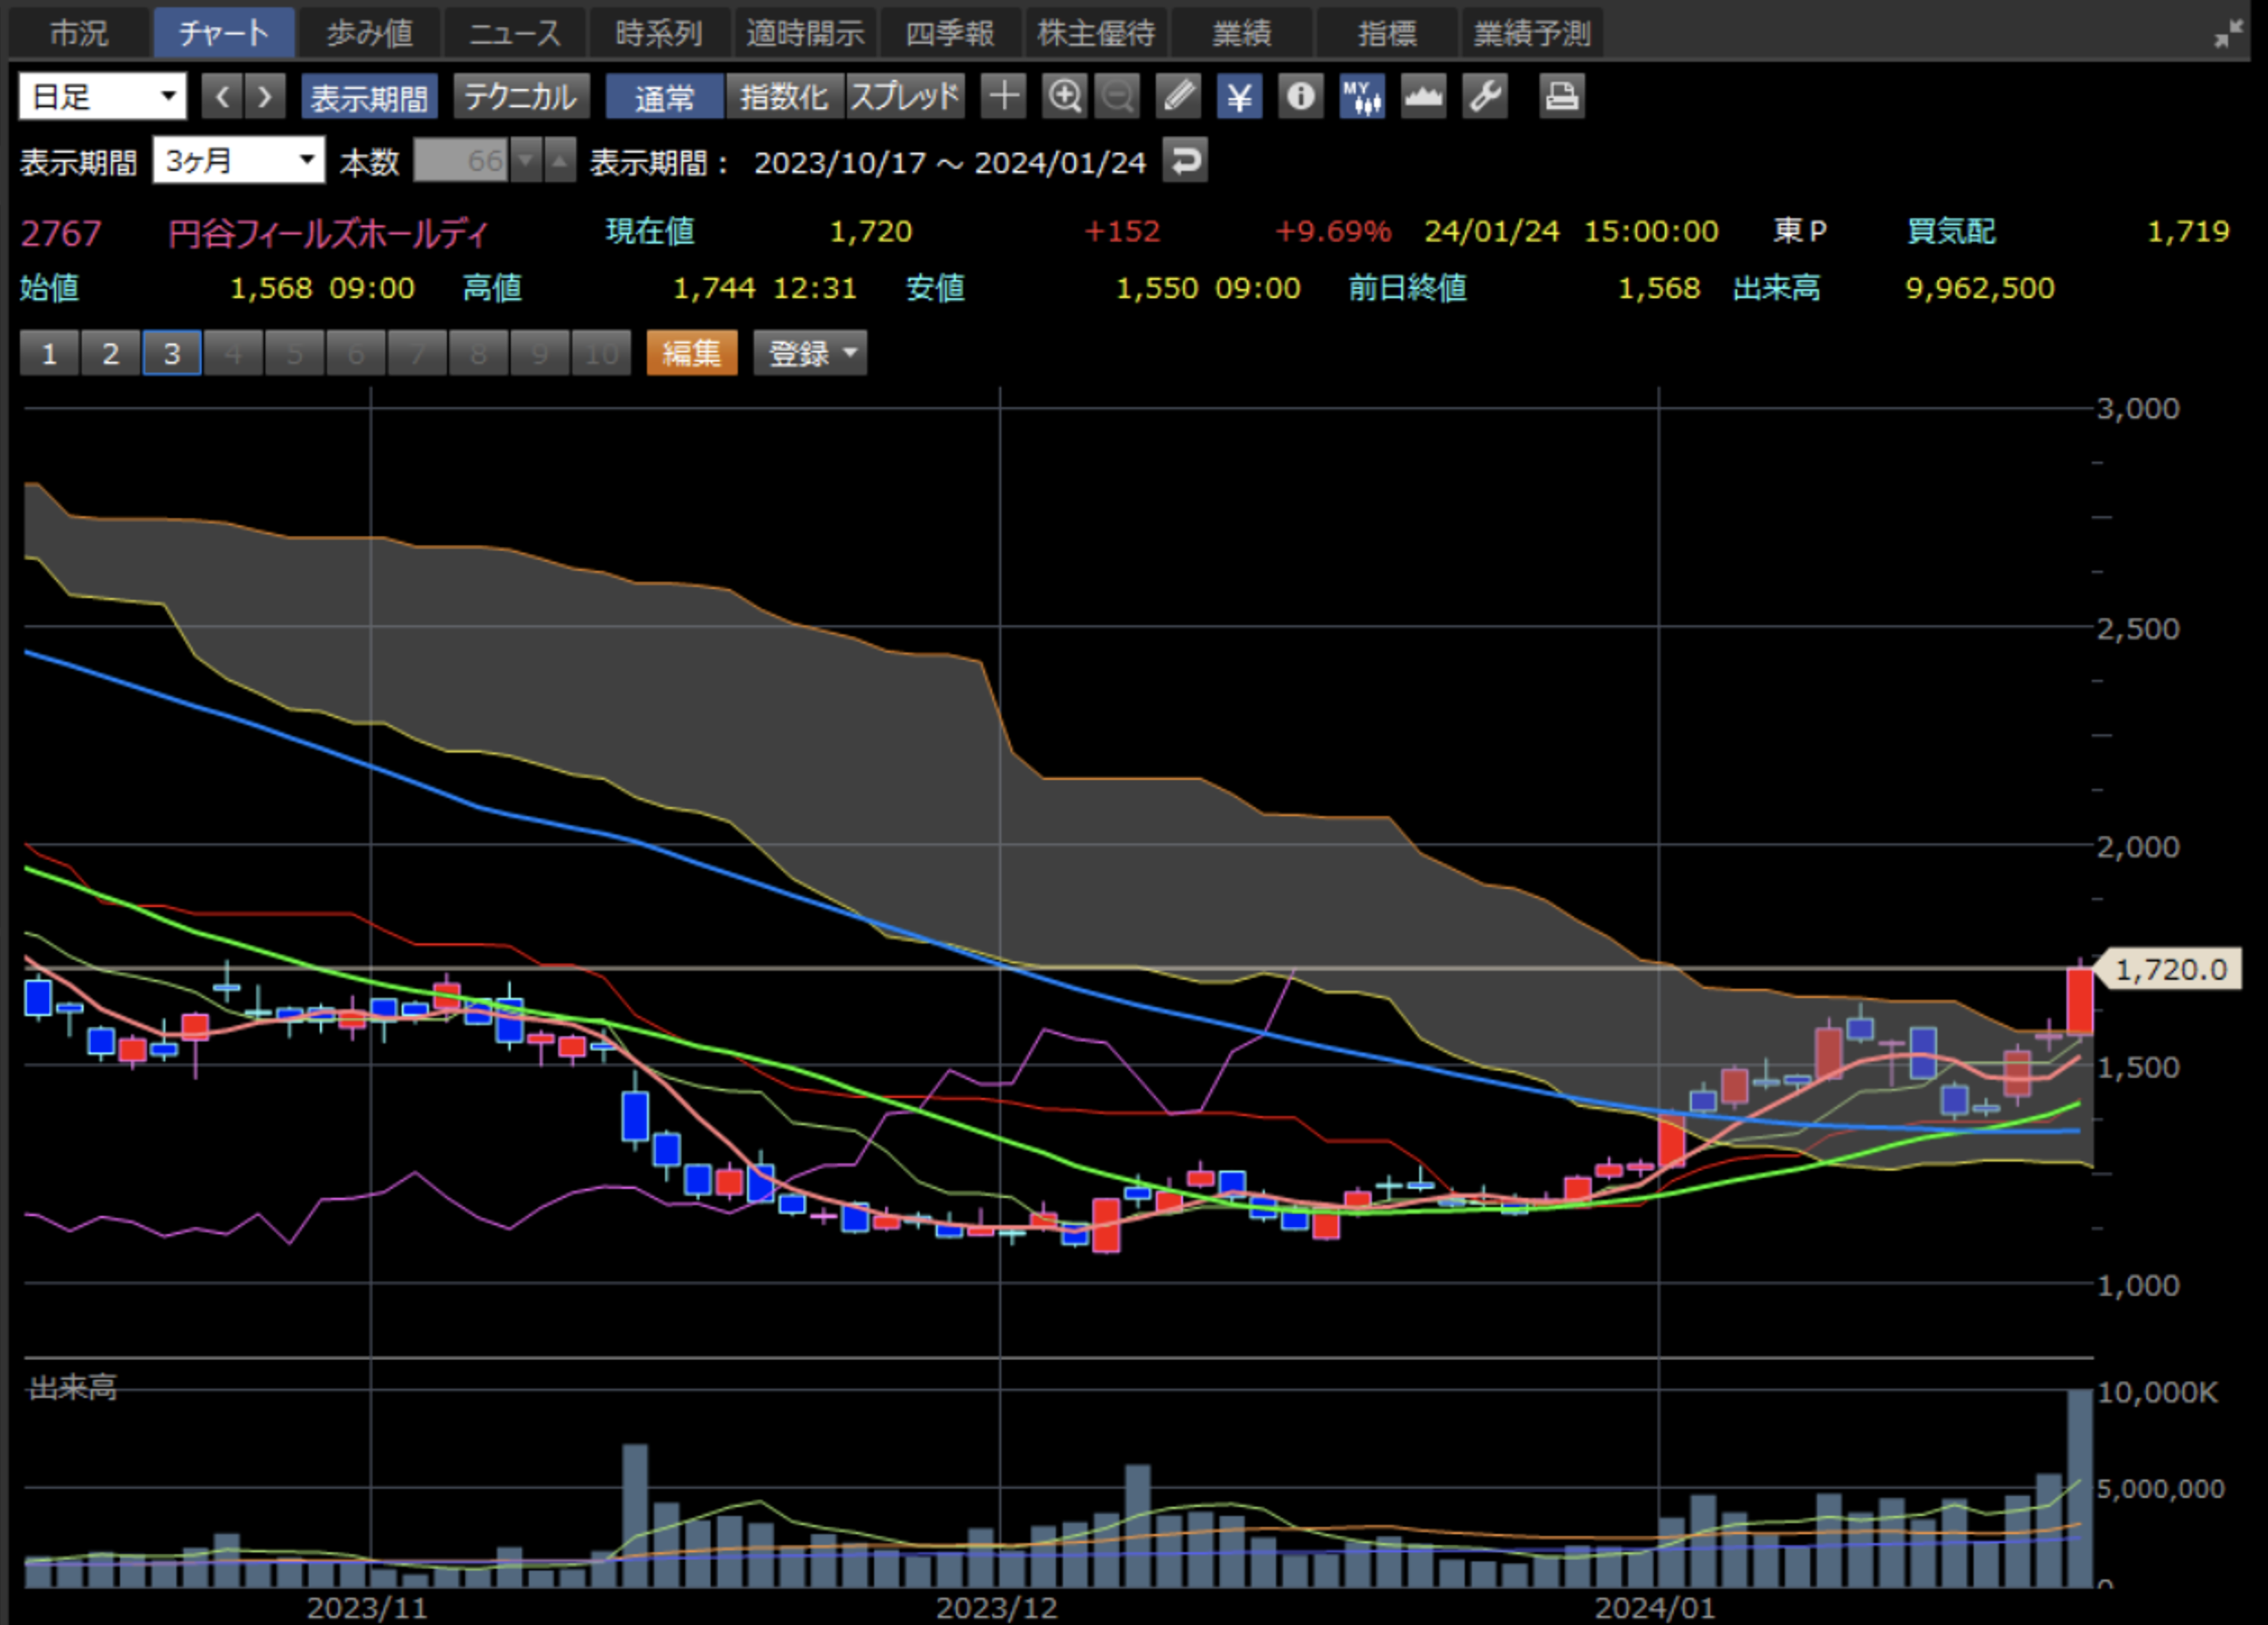The image size is (2268, 1625).
Task: Click the テクニカル button
Action: click(x=521, y=97)
